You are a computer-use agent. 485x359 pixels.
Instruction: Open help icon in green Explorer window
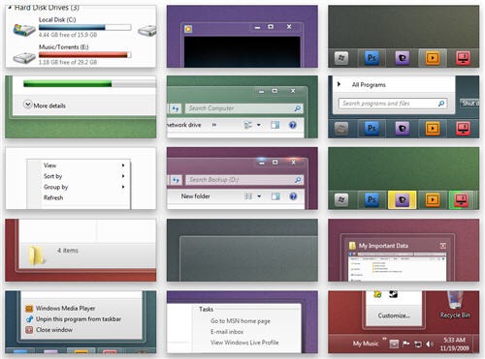click(x=293, y=125)
